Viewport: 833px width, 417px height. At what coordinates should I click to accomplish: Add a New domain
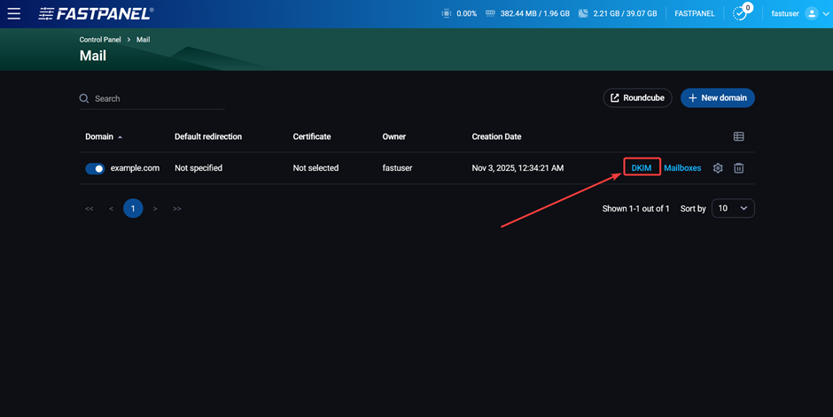click(717, 98)
